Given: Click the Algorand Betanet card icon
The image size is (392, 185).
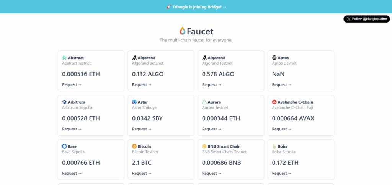Looking at the screenshot, I should click(134, 58).
